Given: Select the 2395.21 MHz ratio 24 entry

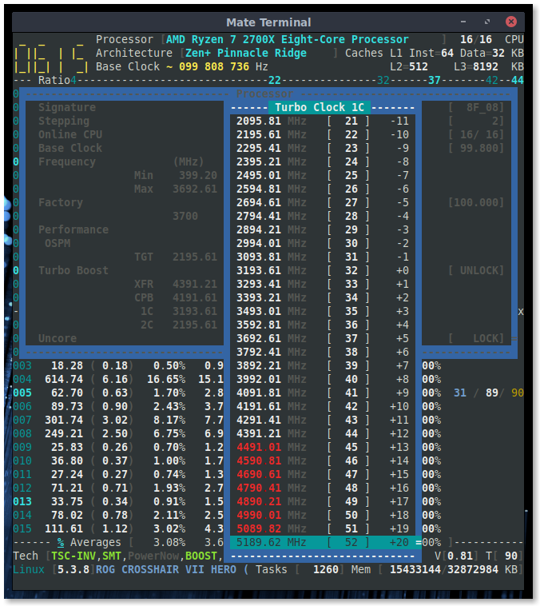Looking at the screenshot, I should 323,161.
